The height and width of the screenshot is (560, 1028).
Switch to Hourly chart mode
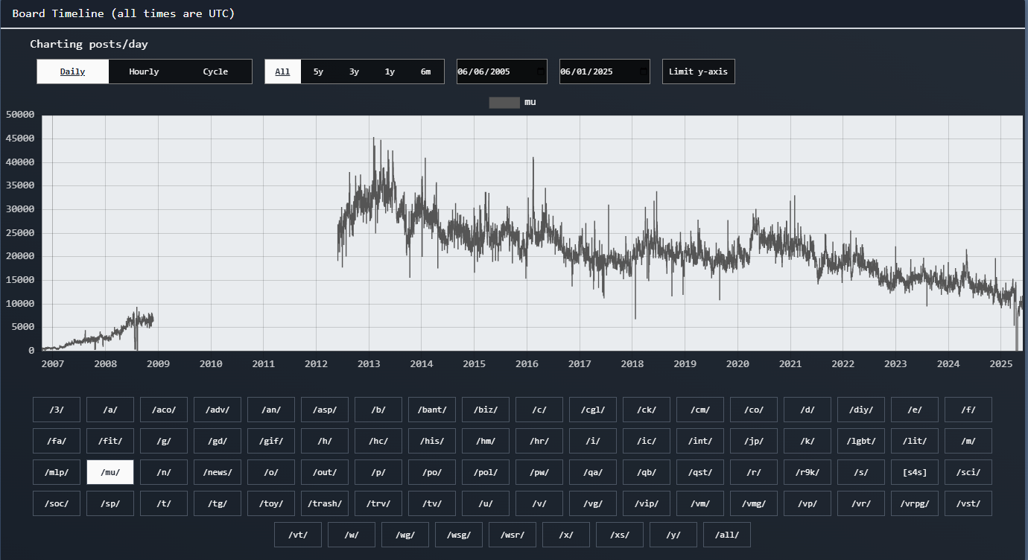144,71
